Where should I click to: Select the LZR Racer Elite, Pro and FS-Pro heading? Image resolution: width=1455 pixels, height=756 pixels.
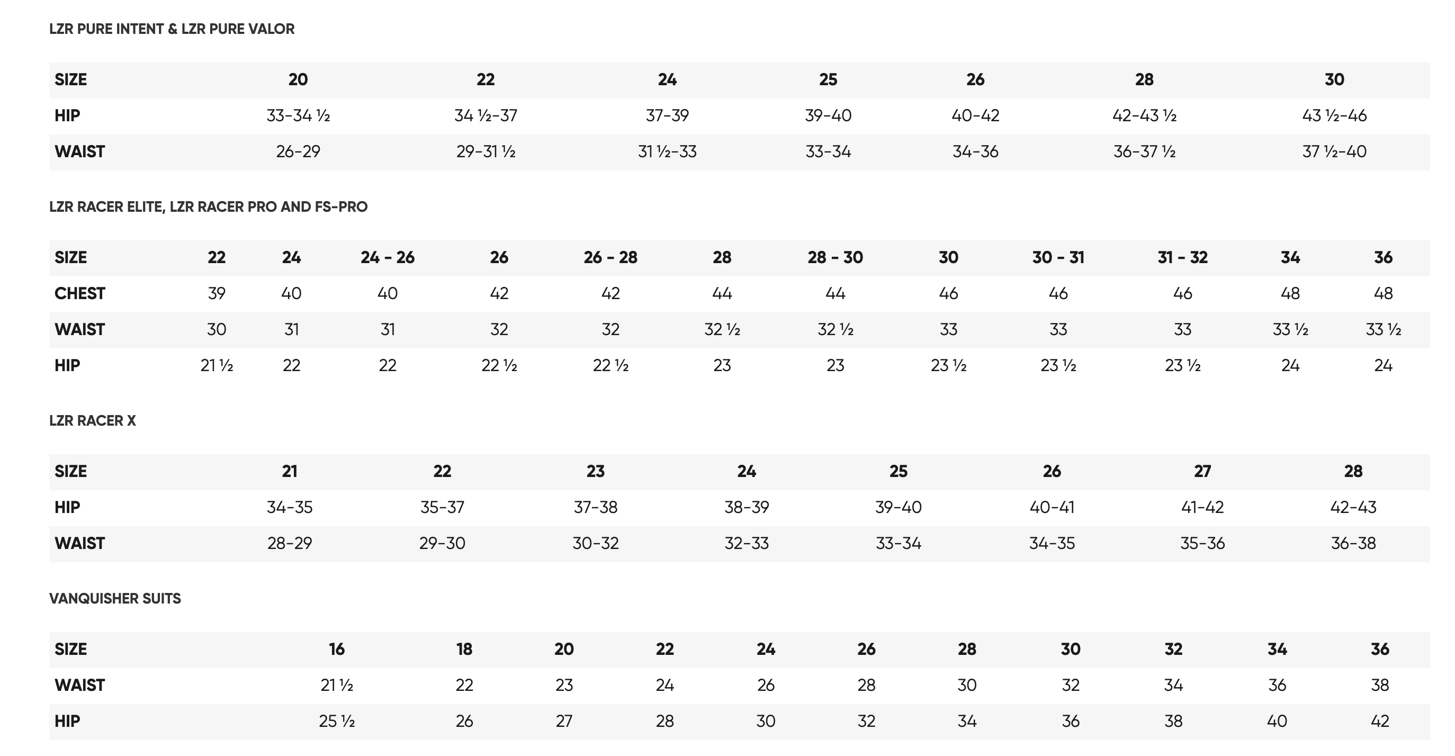tap(208, 206)
